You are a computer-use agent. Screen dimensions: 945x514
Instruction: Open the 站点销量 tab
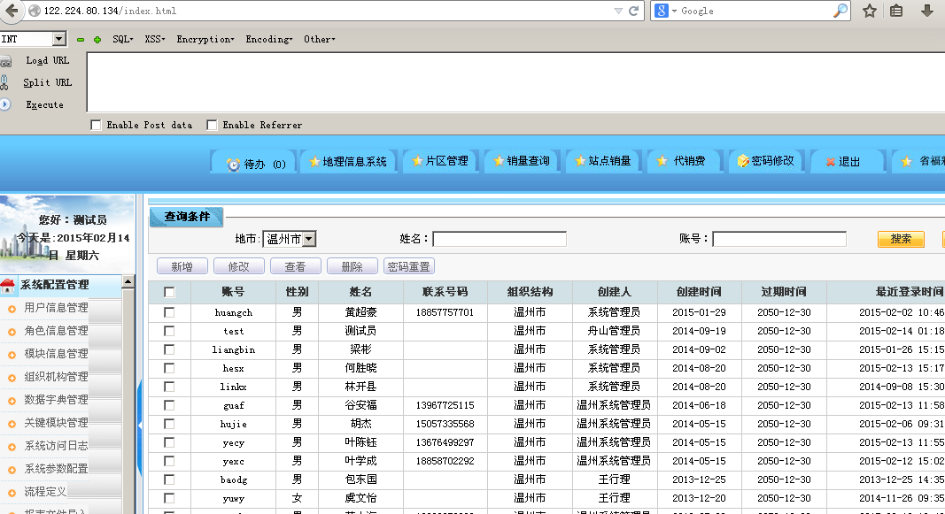[x=602, y=161]
